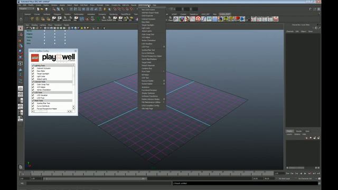Click the yellow light bulb icon in panel toolbar
Image resolution: width=338 pixels, height=190 pixels.
click(x=82, y=28)
